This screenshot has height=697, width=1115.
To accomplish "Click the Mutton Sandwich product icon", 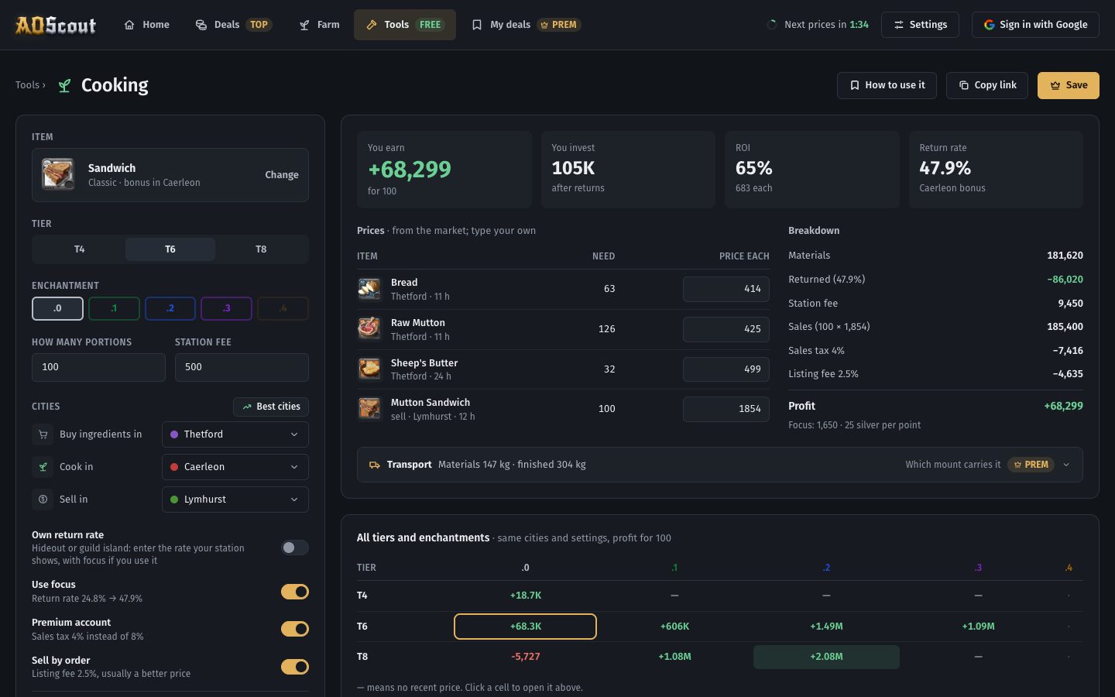I will (369, 408).
